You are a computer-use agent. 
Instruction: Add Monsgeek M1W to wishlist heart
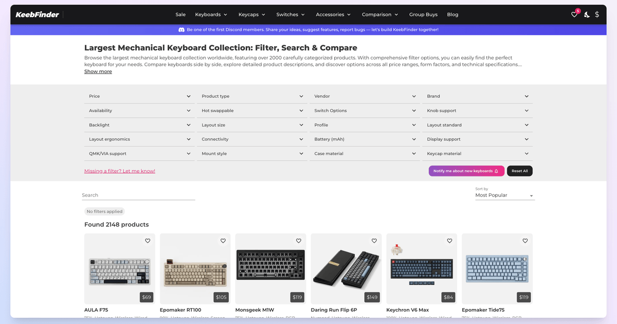point(299,241)
